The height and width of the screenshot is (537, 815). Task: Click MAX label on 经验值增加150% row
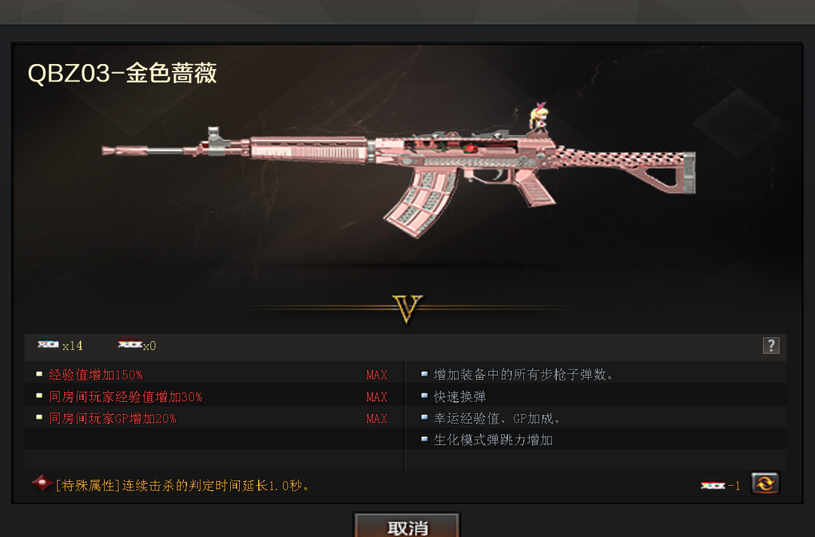click(377, 375)
